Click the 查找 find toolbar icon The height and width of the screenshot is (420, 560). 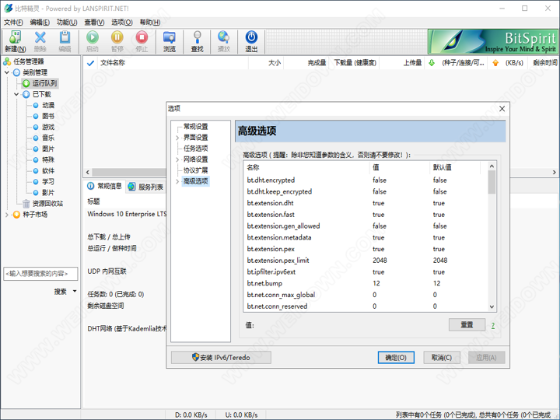(197, 41)
